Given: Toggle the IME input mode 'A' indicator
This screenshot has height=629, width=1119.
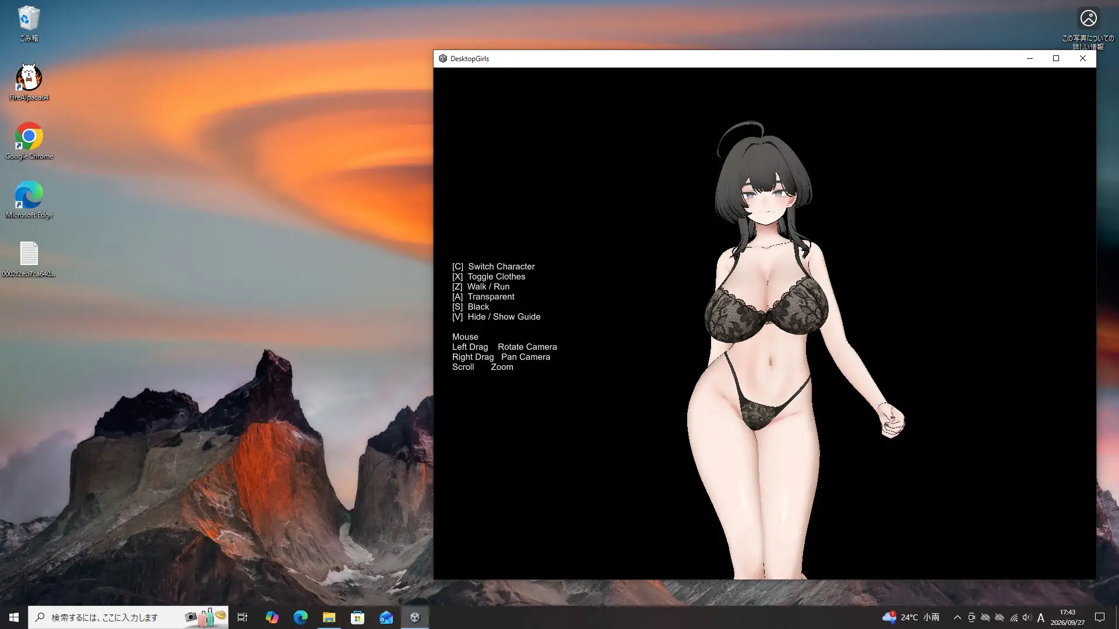Looking at the screenshot, I should pos(1041,617).
